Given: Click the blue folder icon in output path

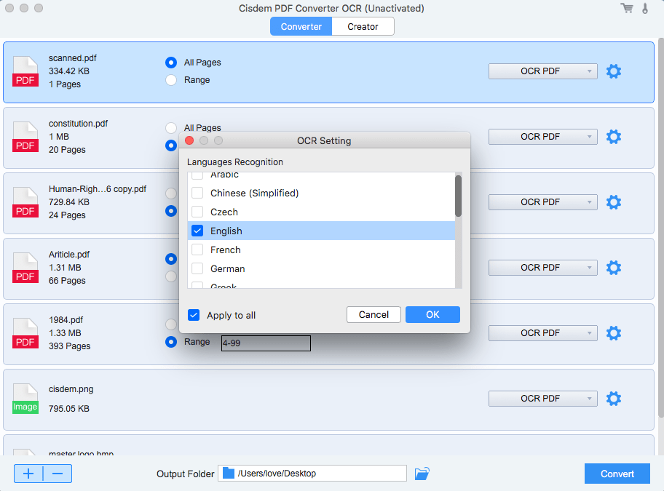Looking at the screenshot, I should click(x=229, y=473).
